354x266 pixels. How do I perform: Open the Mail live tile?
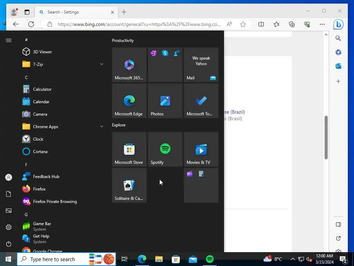(x=201, y=65)
